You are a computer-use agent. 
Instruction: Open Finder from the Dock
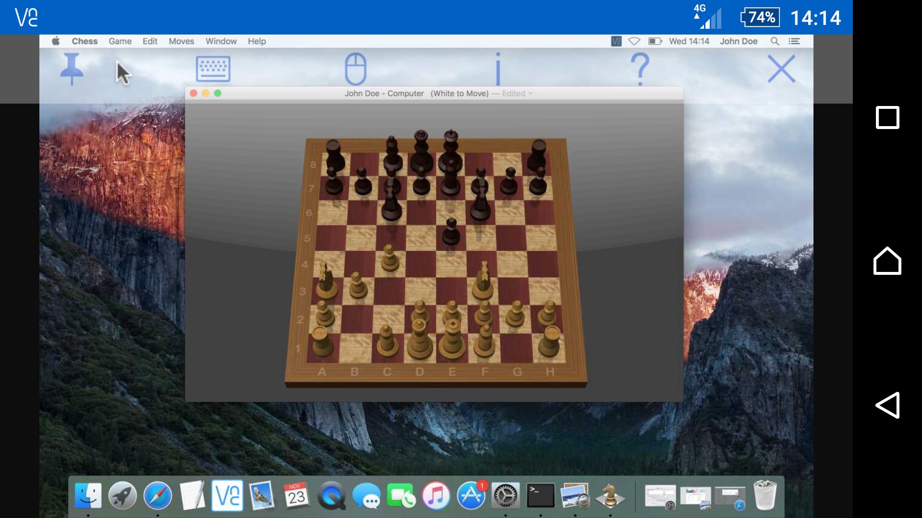tap(88, 495)
